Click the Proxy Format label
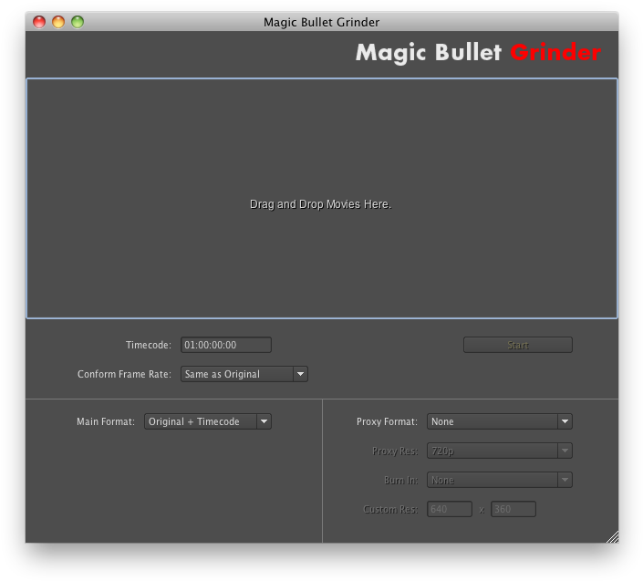The height and width of the screenshot is (581, 643). point(387,421)
